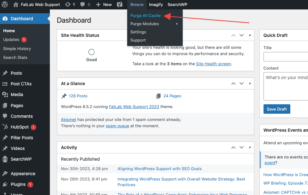Open comments from the speech bubble icon
Image resolution: width=308 pixels, height=195 pixels.
(83, 4)
